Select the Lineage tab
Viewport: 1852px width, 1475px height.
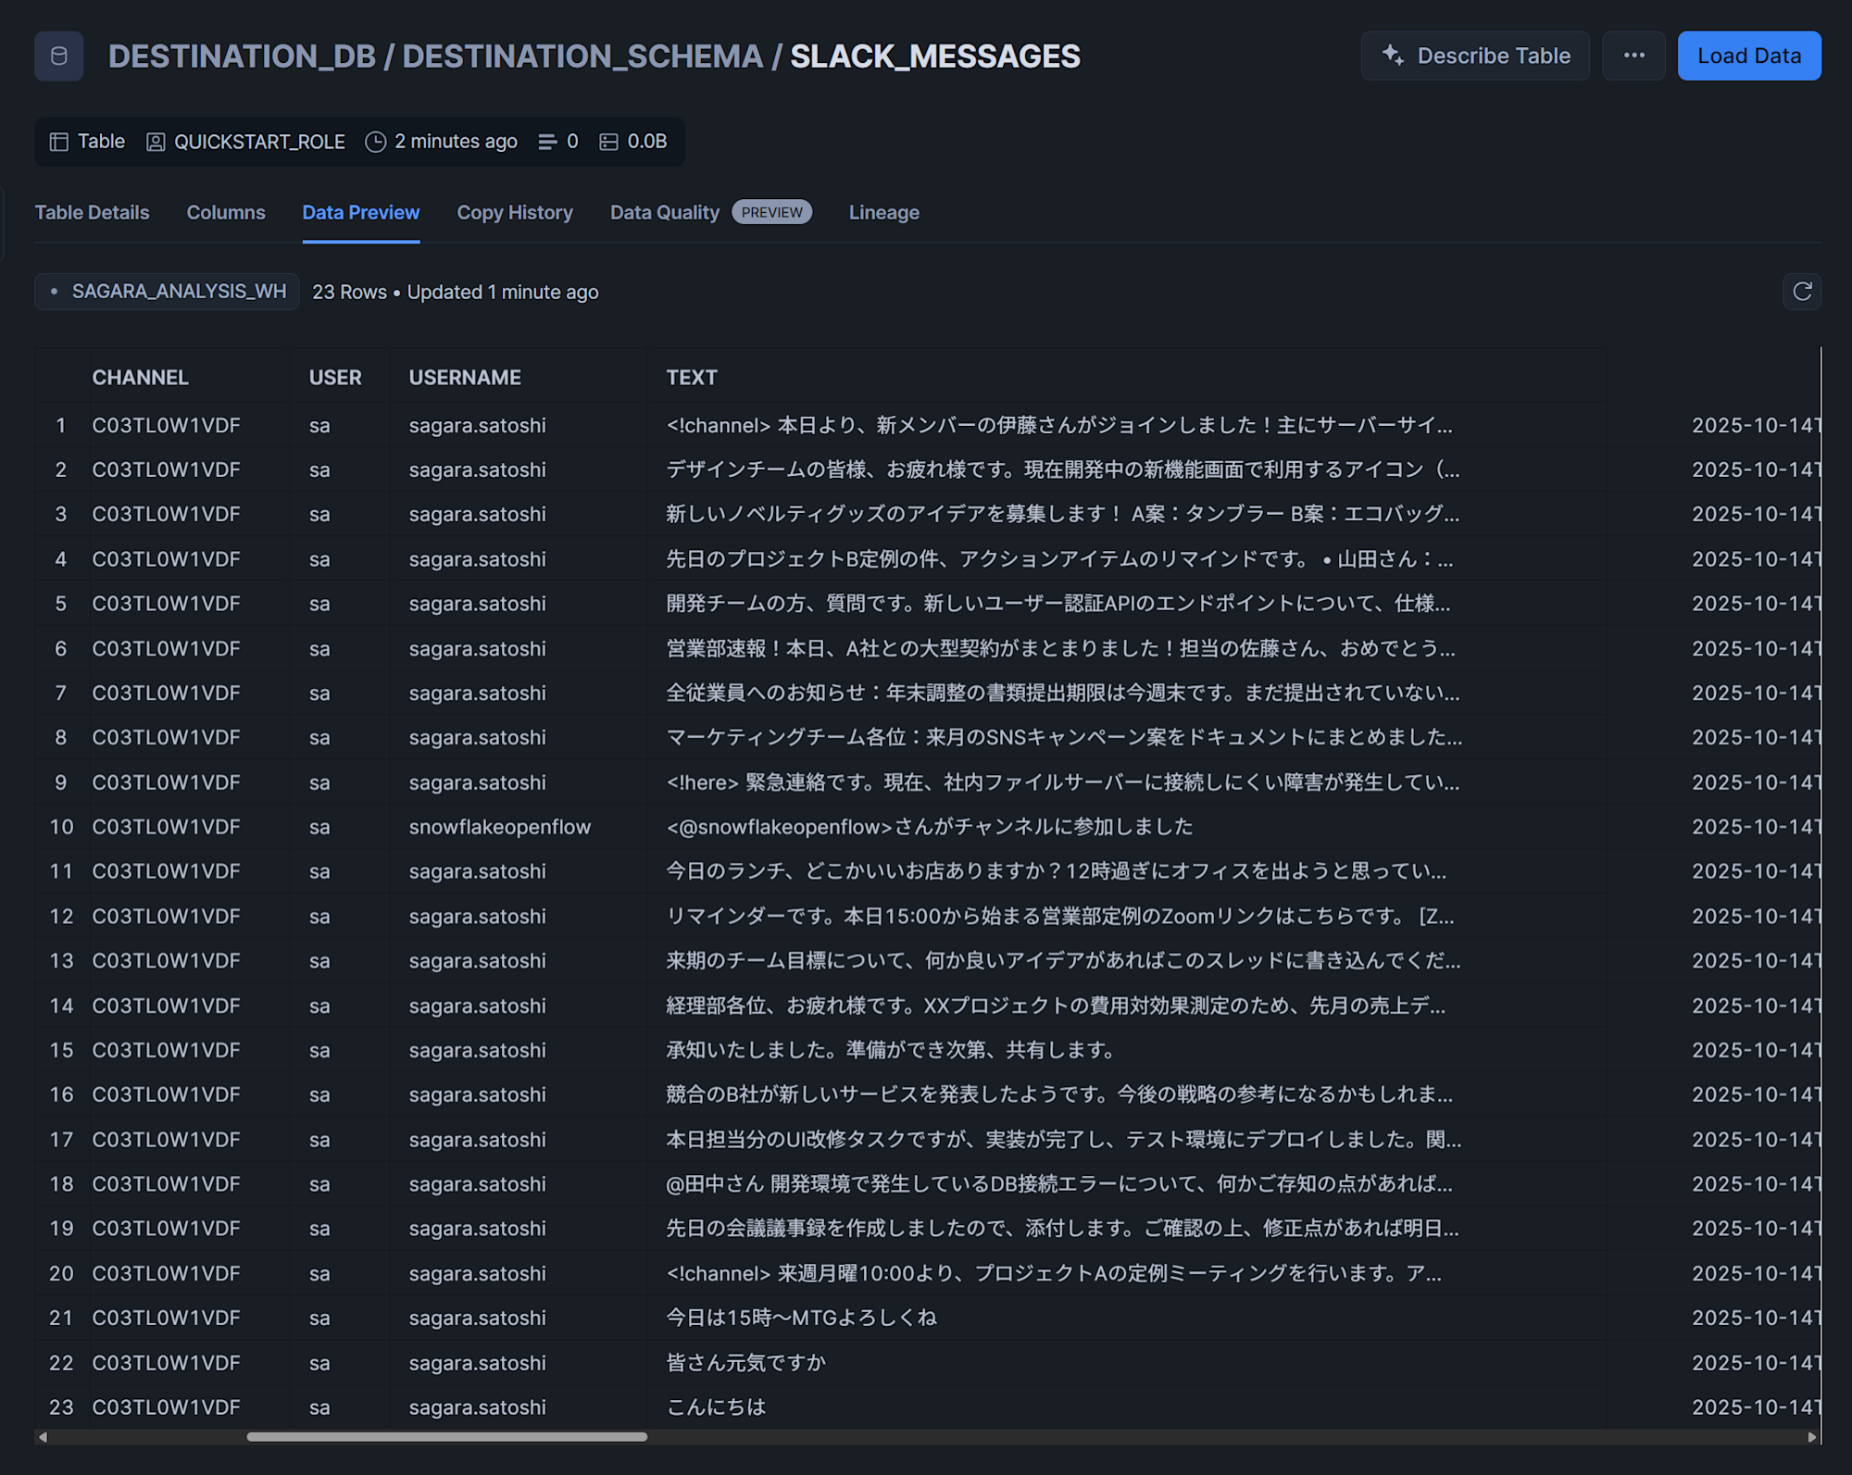click(883, 213)
